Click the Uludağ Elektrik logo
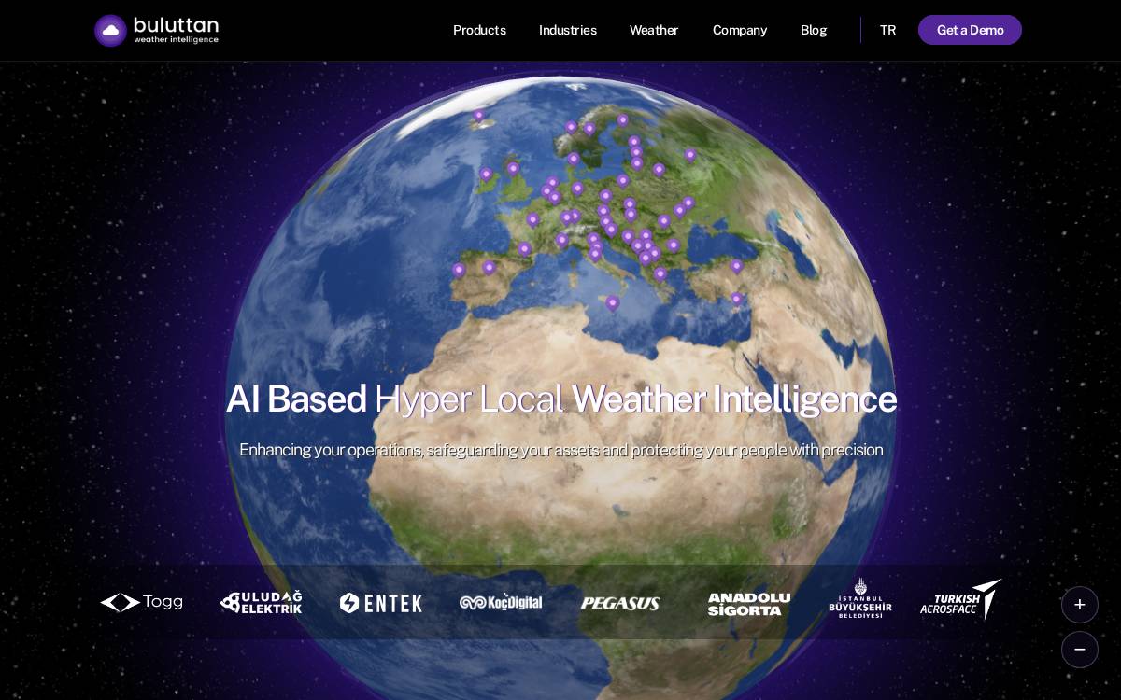Image resolution: width=1121 pixels, height=700 pixels. click(262, 602)
